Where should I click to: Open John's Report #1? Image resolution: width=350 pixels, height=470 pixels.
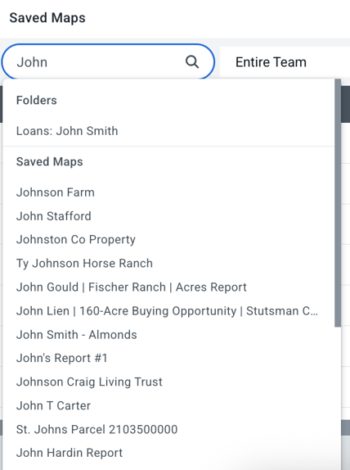168,358
